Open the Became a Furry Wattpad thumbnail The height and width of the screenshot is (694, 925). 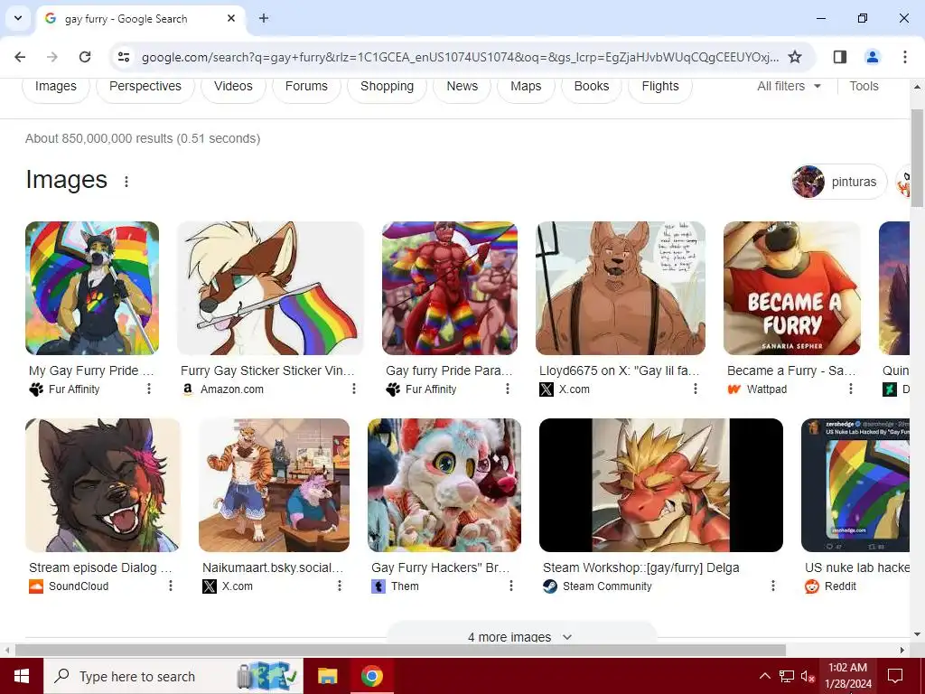tap(791, 288)
